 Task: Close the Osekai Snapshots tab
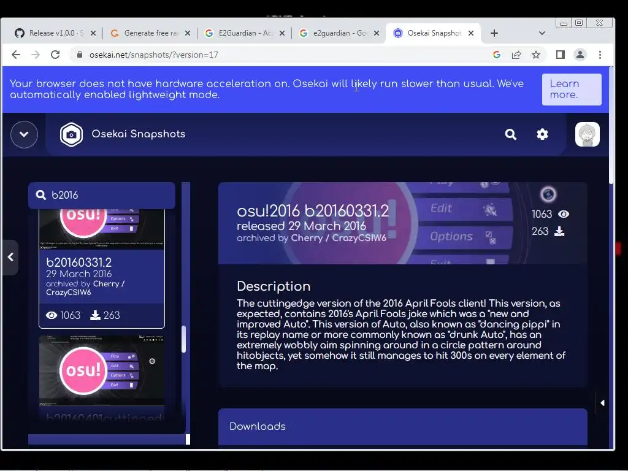tap(472, 33)
